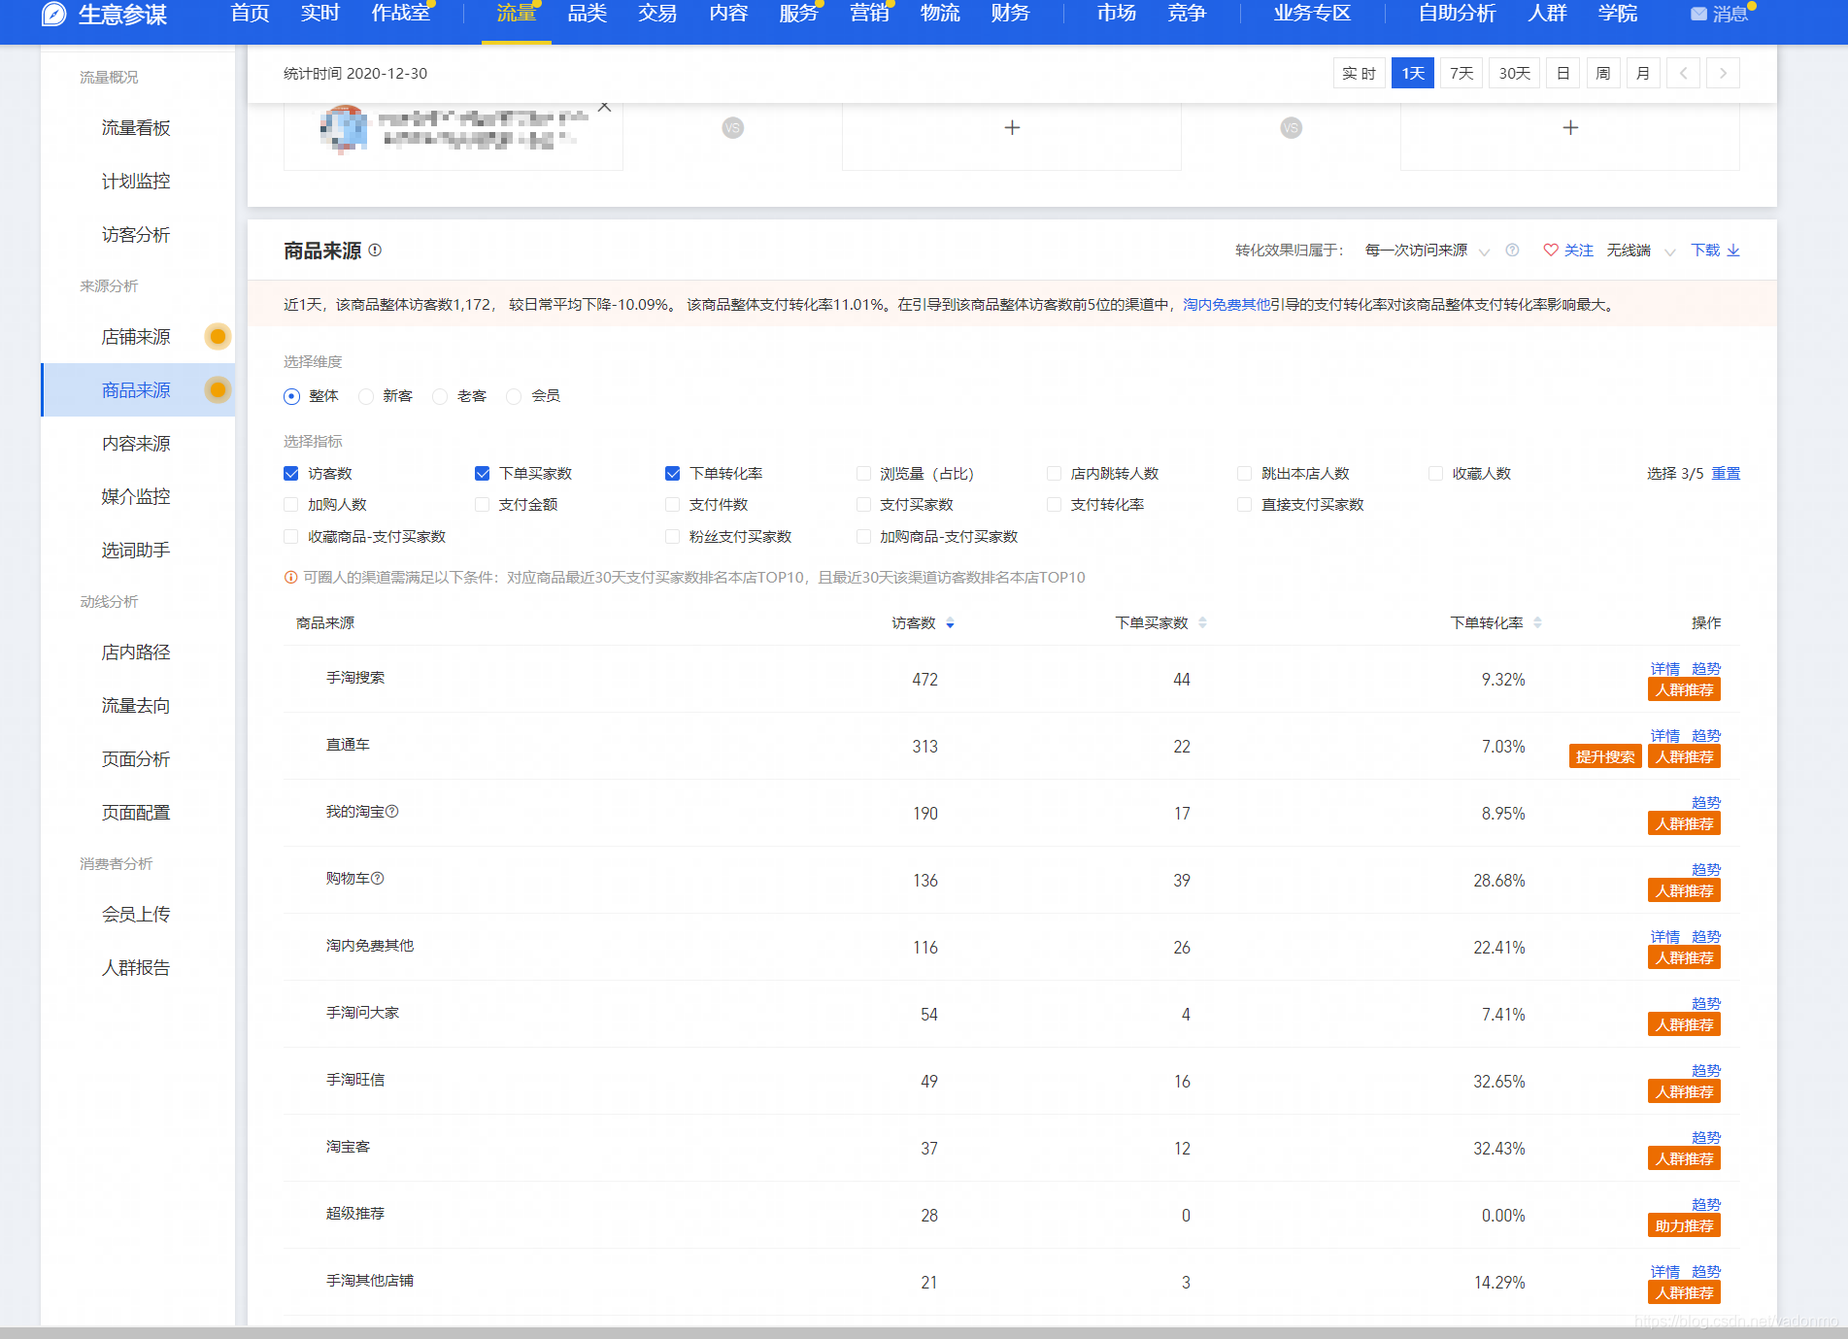This screenshot has height=1339, width=1848.
Task: Switch time range to 7天
Action: click(x=1462, y=73)
